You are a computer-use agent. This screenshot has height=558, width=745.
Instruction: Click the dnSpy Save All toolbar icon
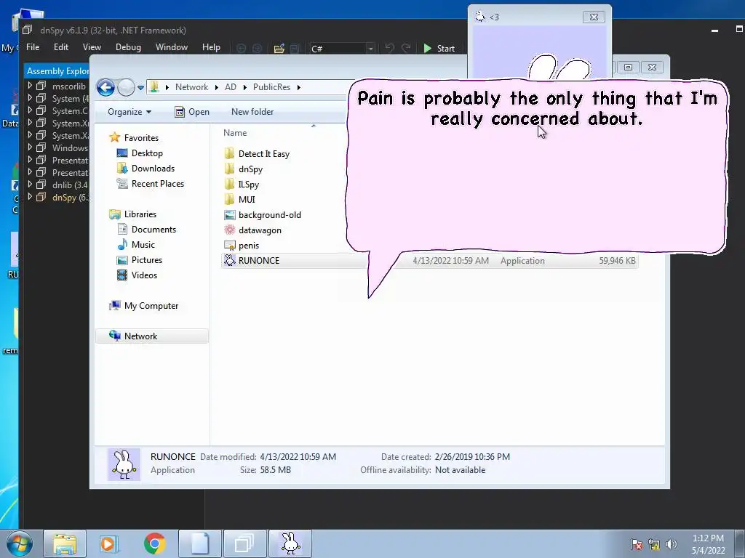point(295,49)
